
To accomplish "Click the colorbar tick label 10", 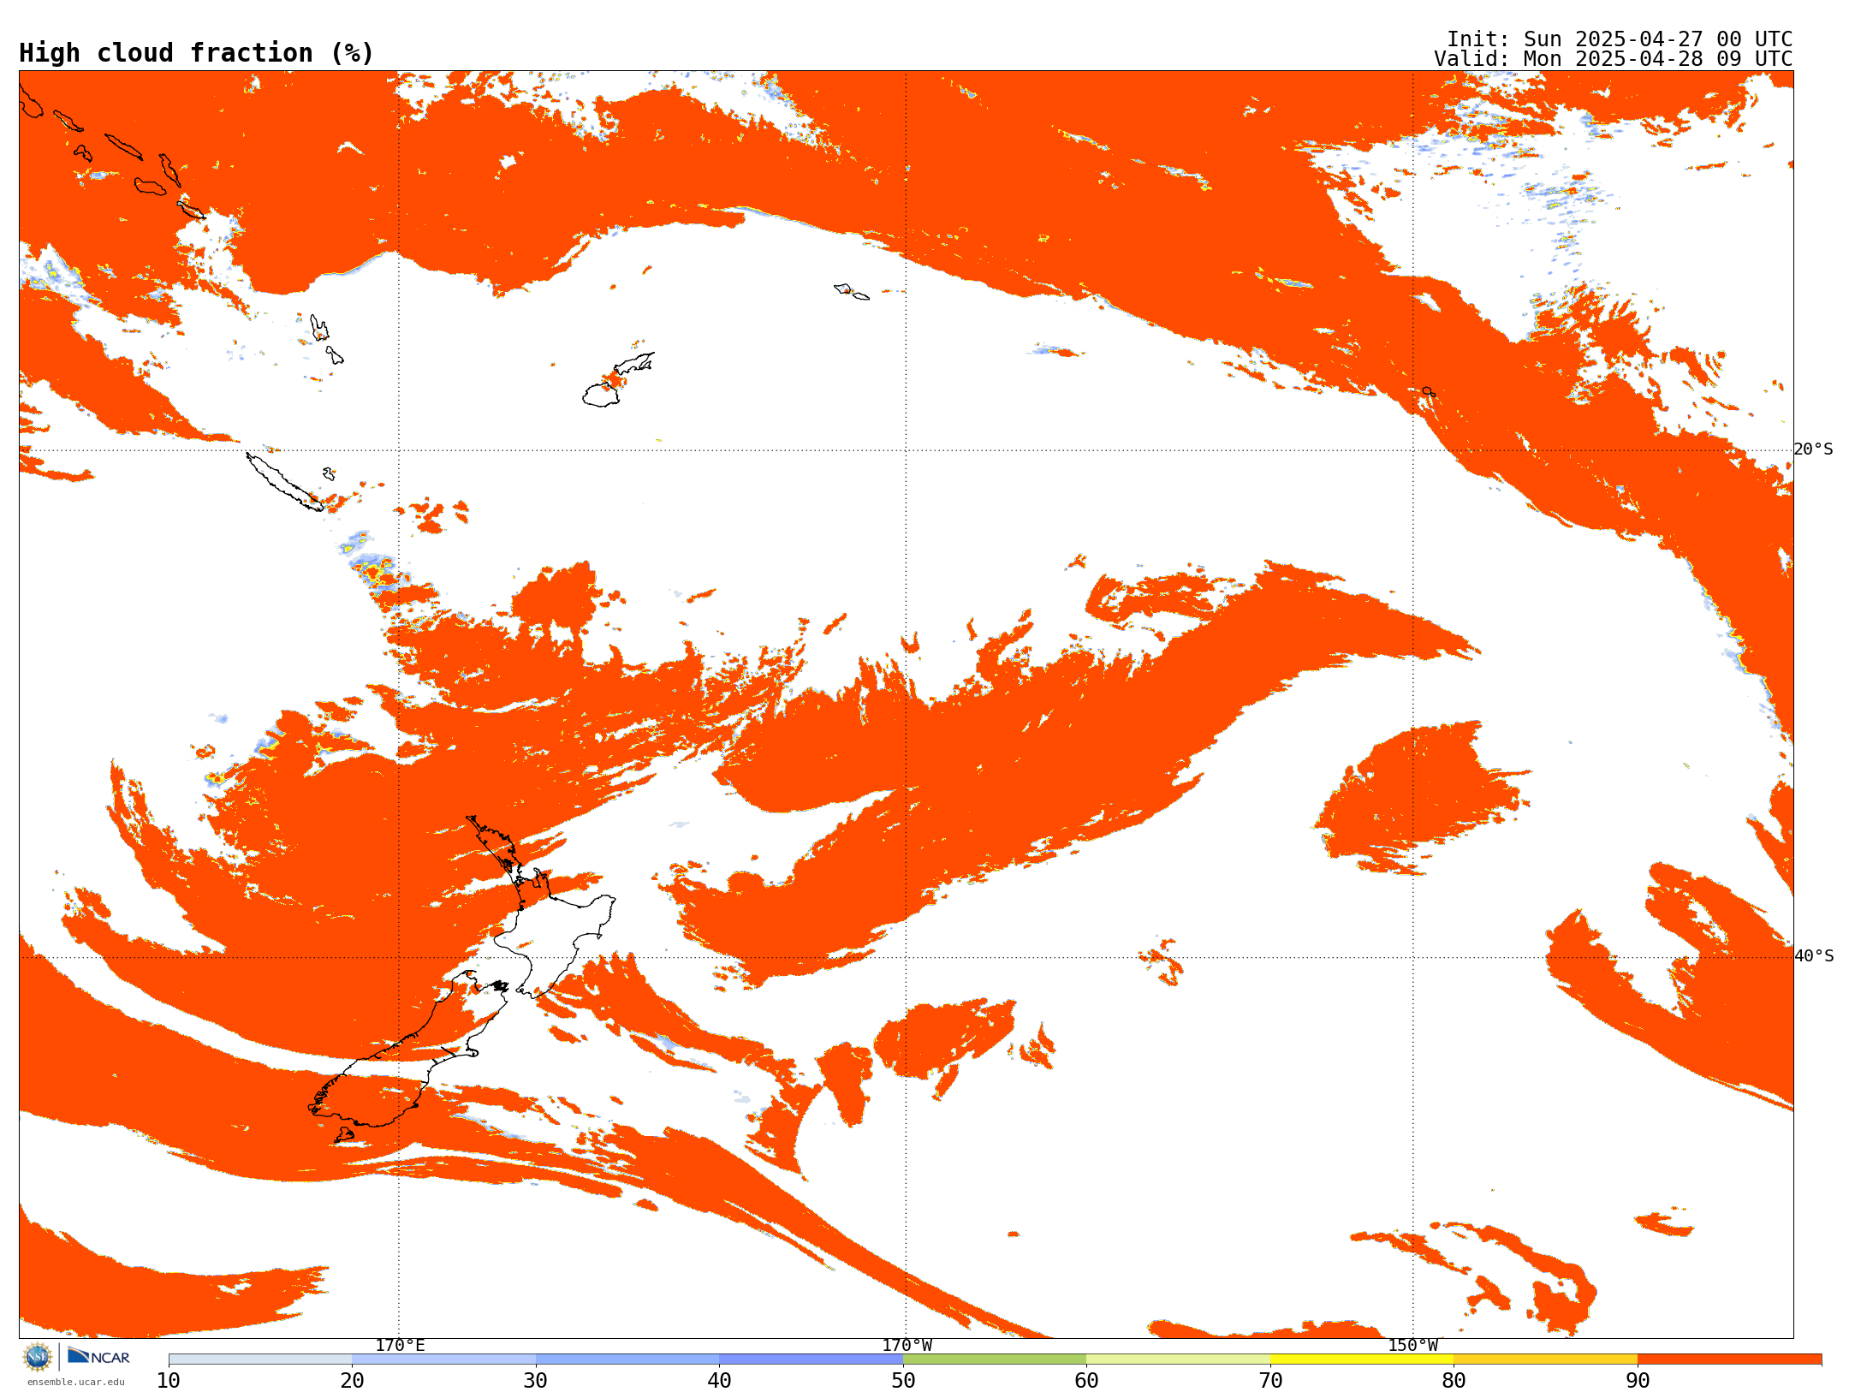I will tap(169, 1380).
